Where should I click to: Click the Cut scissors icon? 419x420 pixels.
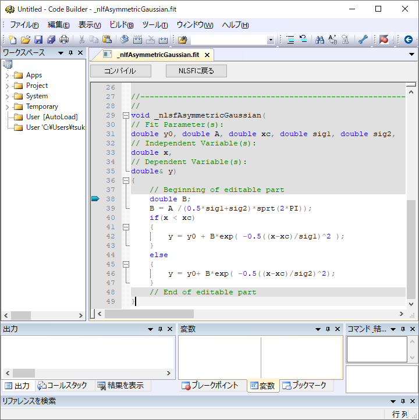coord(81,40)
